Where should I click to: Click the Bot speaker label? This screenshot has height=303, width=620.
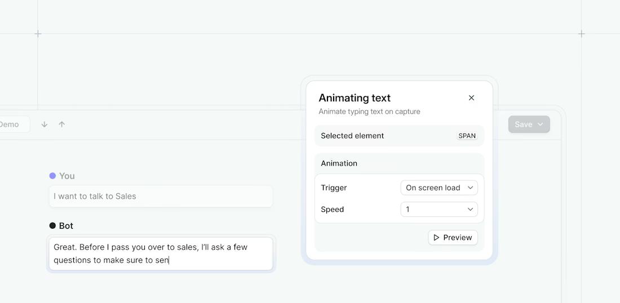66,226
